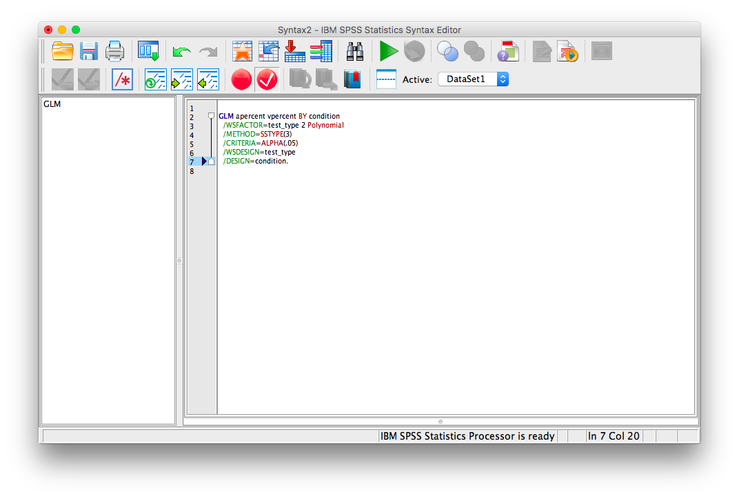Viewport: 739px width, 499px height.
Task: Toggle breakpoint with the red circle icon
Action: point(241,79)
